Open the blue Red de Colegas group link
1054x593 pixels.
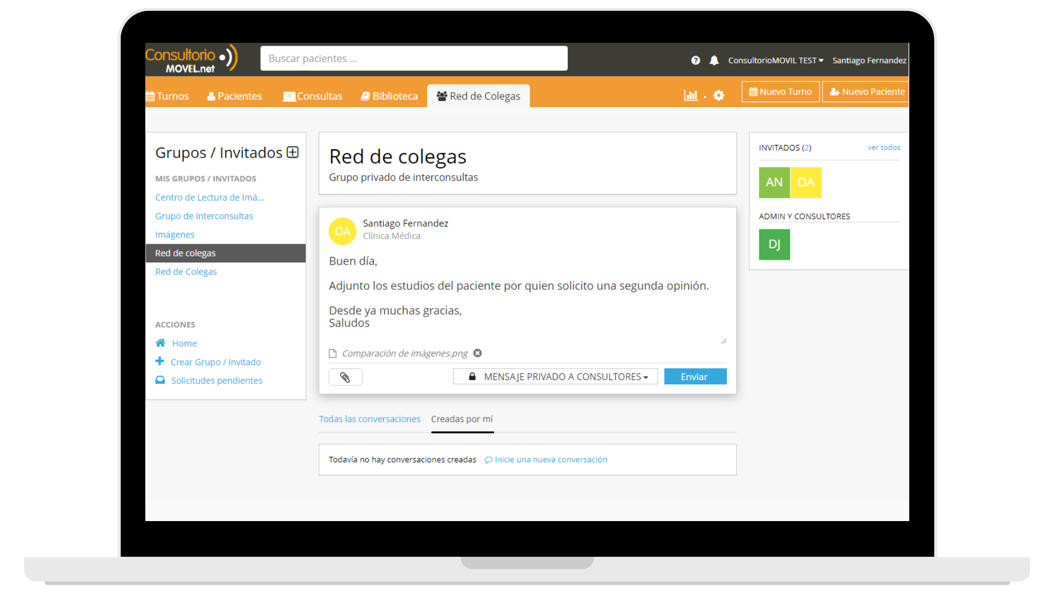coord(186,272)
